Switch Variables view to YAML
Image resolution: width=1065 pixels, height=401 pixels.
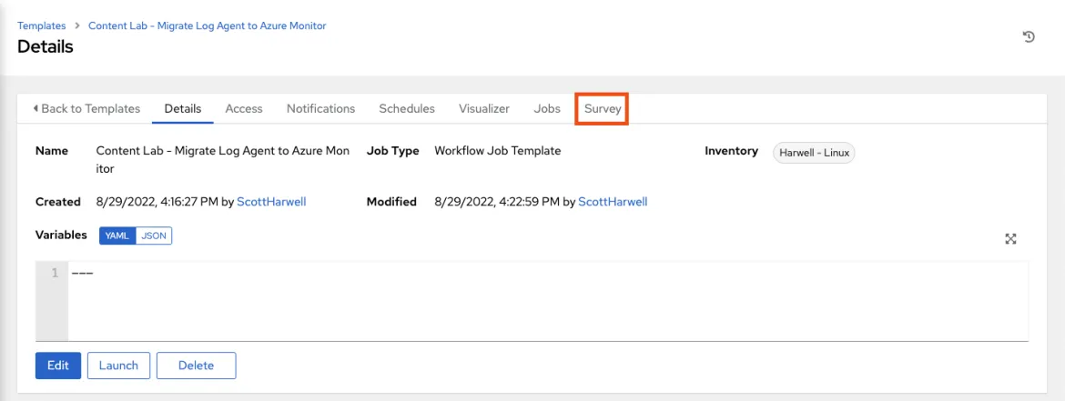pyautogui.click(x=117, y=236)
